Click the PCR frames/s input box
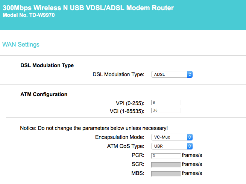246x184 pixels. tap(166, 155)
